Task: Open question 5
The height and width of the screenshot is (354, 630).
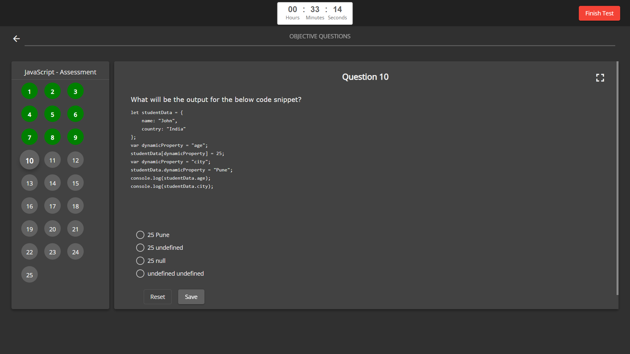Action: tap(52, 114)
